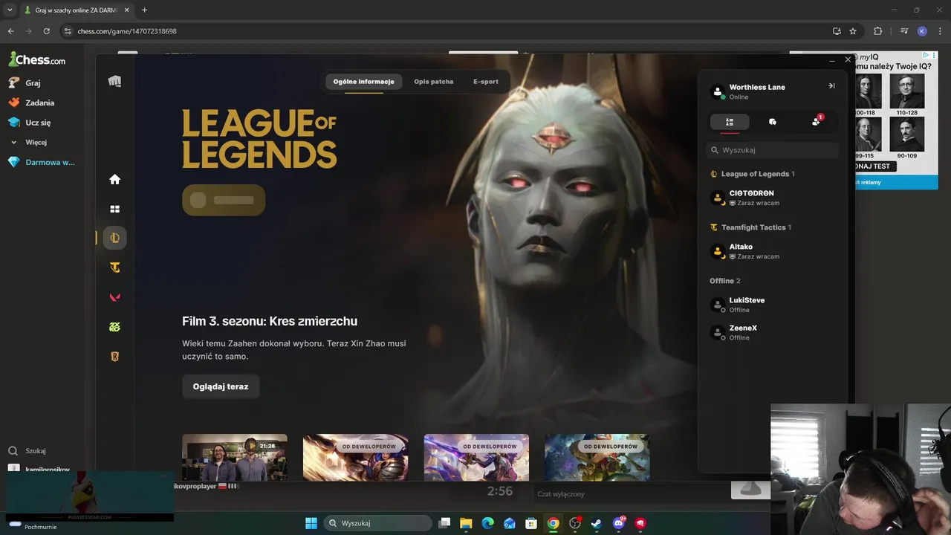
Task: Open chat with LukiSteve
Action: click(x=773, y=305)
